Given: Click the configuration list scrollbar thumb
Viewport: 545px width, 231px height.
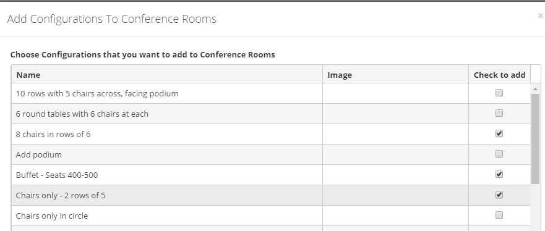Looking at the screenshot, I should (535, 139).
